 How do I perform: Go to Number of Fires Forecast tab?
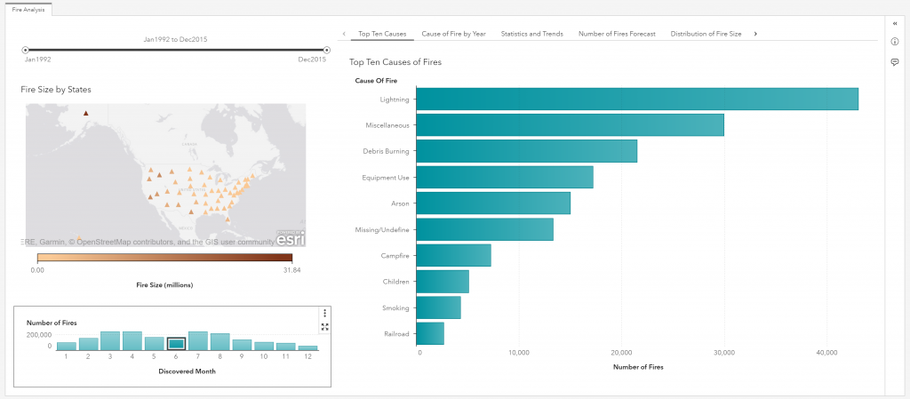point(617,34)
